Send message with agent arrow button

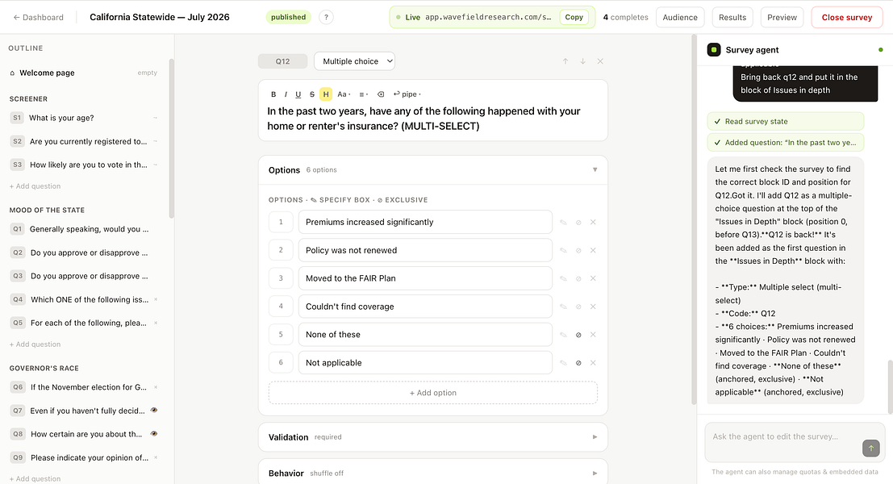coord(870,449)
